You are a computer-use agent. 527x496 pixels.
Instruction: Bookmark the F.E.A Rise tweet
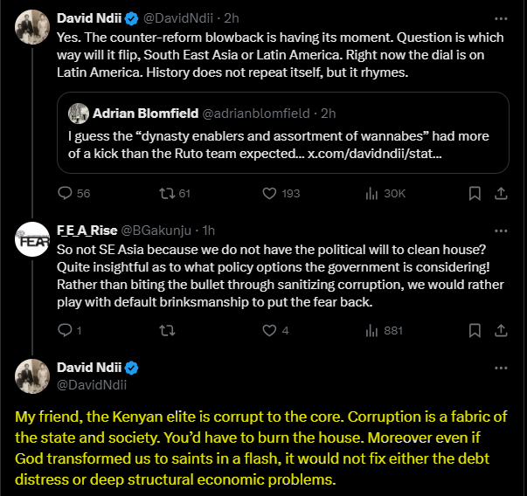click(x=475, y=330)
